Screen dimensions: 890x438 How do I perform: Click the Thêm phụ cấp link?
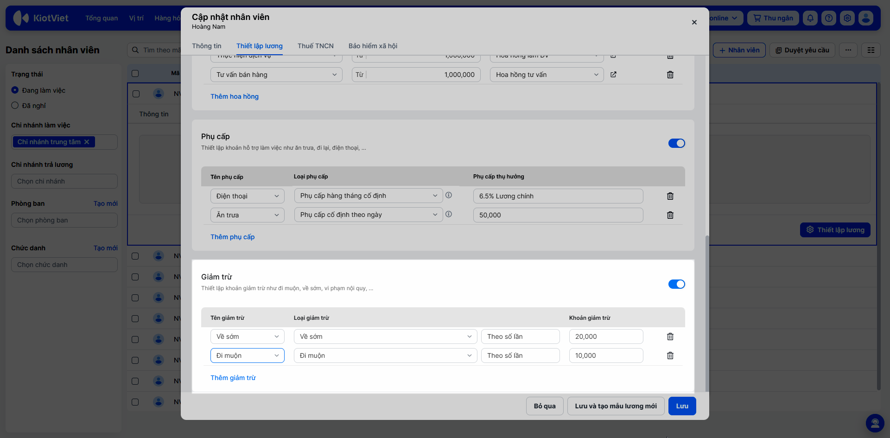pos(233,237)
